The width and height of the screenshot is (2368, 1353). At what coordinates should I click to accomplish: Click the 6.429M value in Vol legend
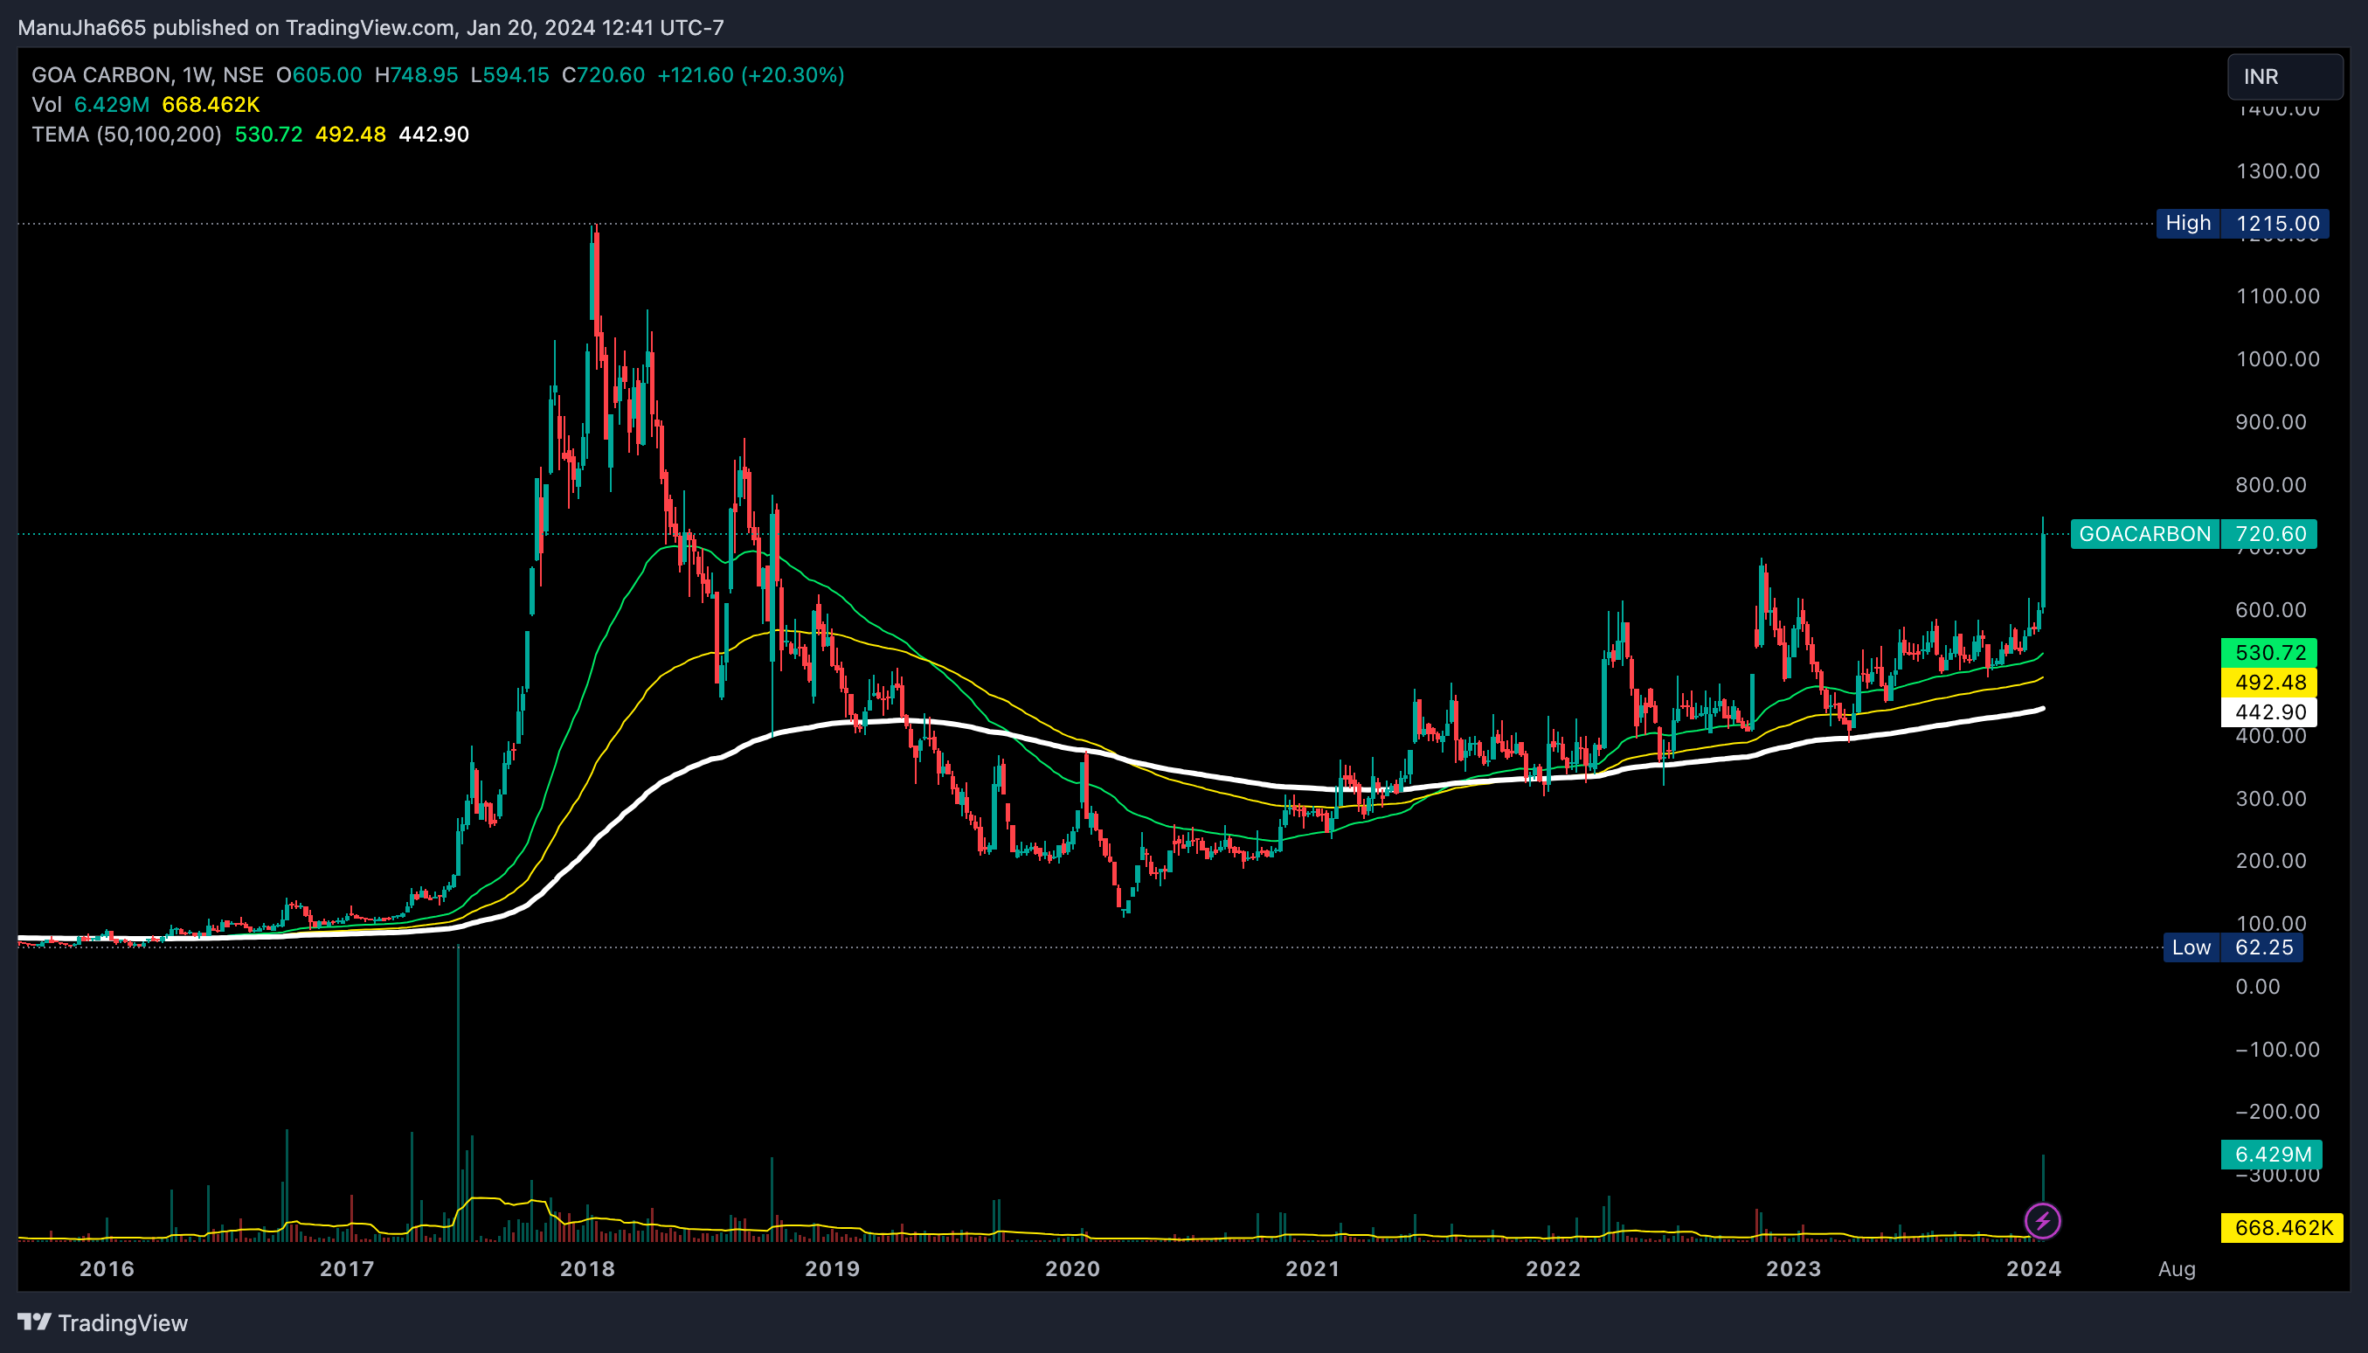112,105
